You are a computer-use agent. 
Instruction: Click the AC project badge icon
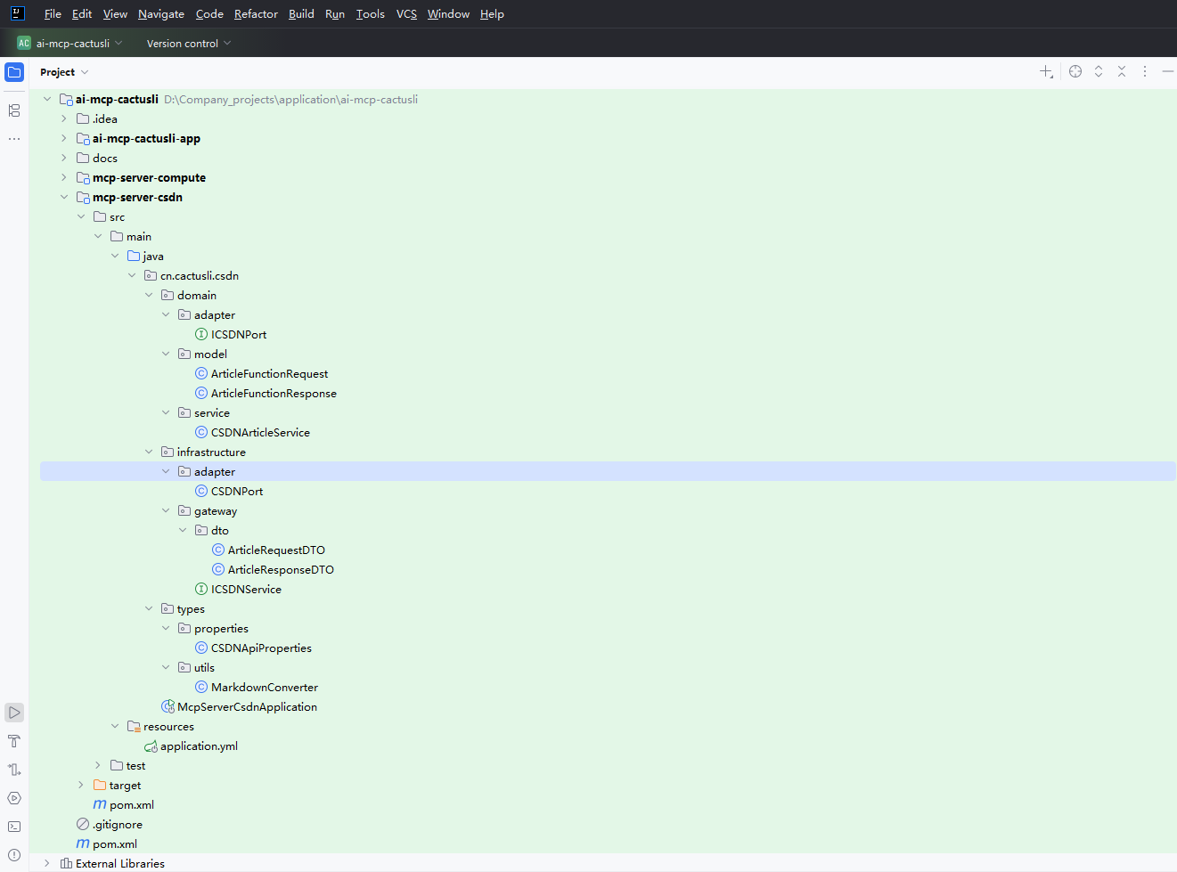pos(24,43)
